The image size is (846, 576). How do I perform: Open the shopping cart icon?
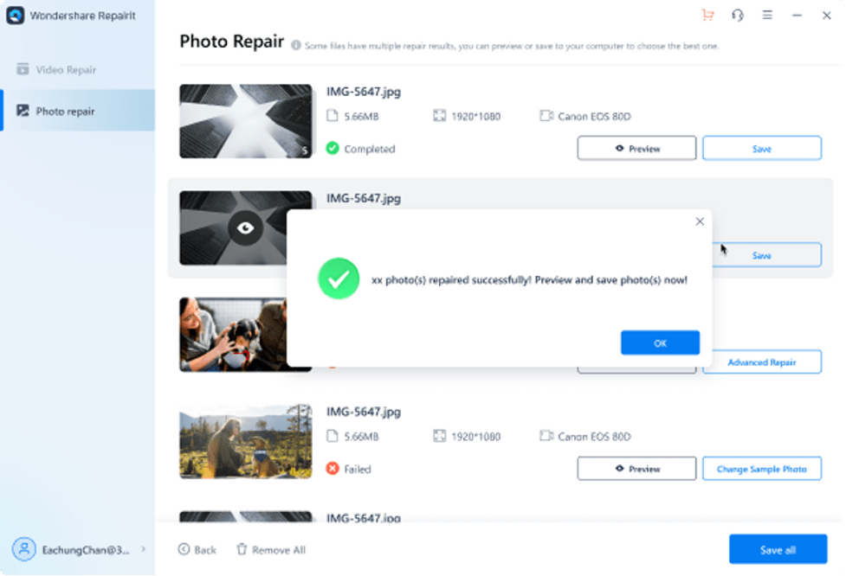[708, 16]
